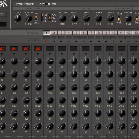
Task: Click step 06 knob showing 0.28
Action: pos(38,100)
